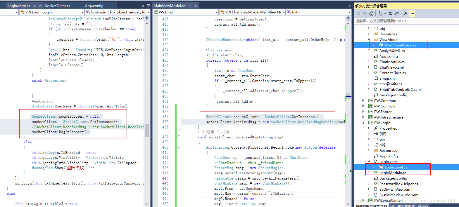459x207 pixels.
Task: Expand the PW.Infrastructure project node
Action: [363, 117]
